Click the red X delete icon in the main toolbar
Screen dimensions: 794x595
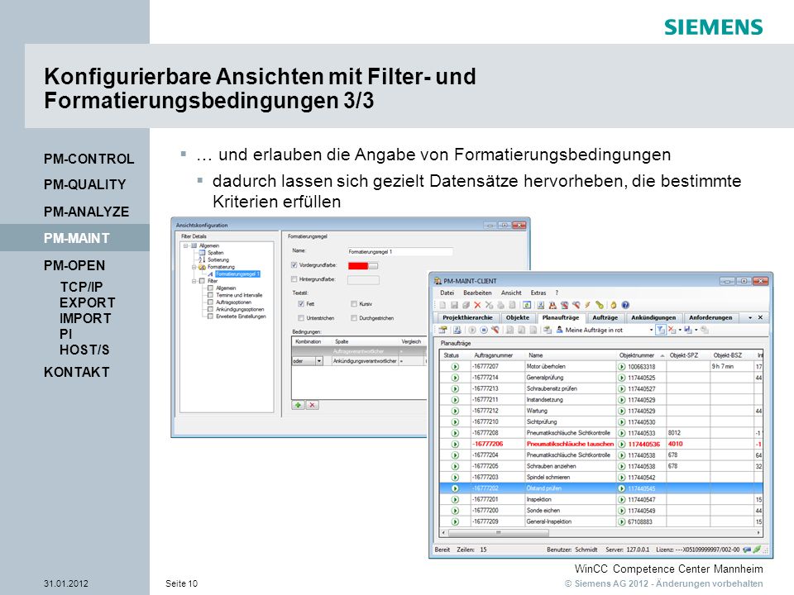point(477,305)
